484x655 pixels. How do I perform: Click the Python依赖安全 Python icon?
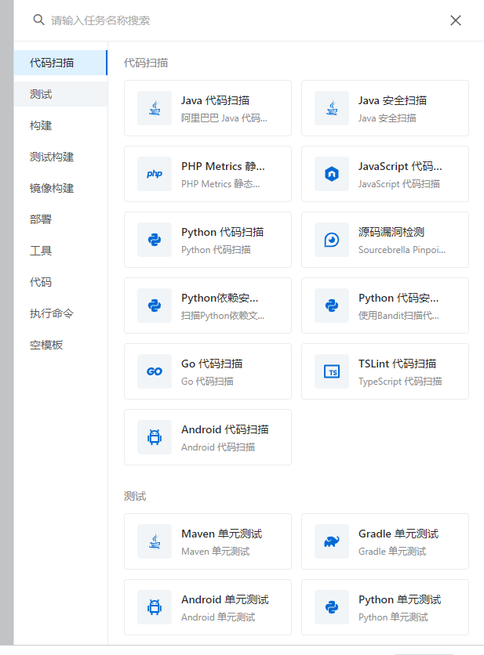tap(155, 306)
